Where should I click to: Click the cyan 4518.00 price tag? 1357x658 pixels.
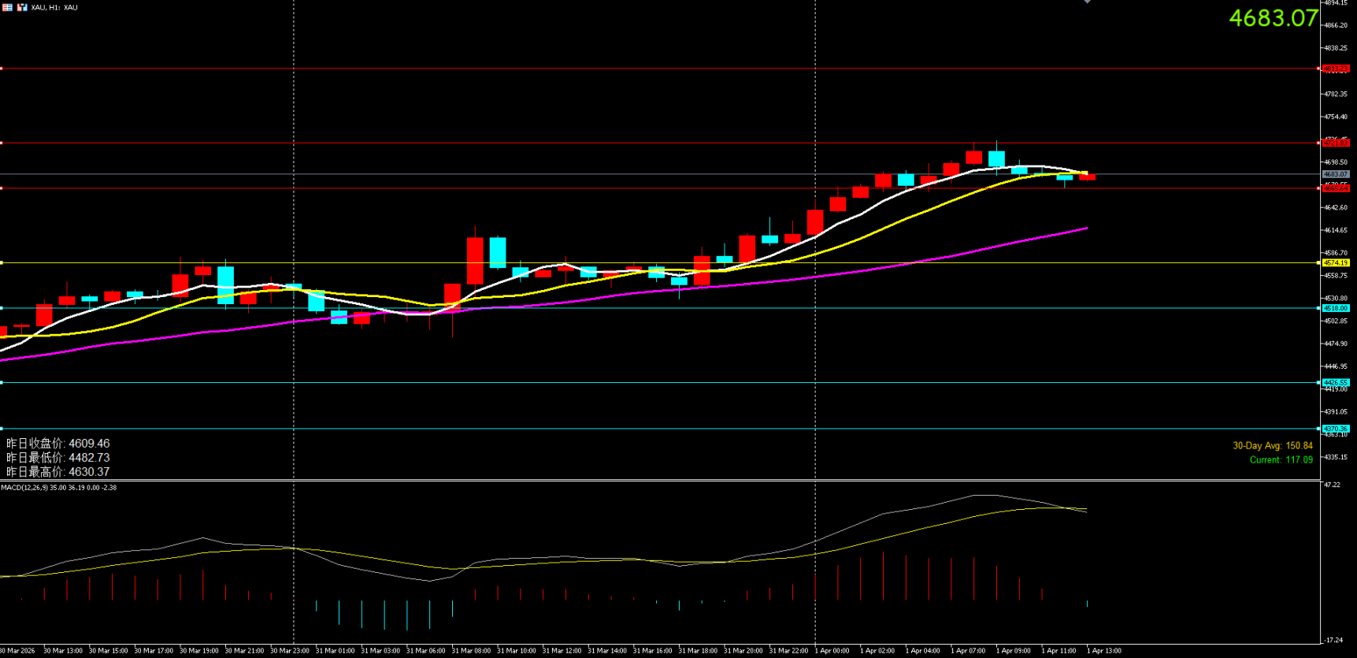[1336, 308]
